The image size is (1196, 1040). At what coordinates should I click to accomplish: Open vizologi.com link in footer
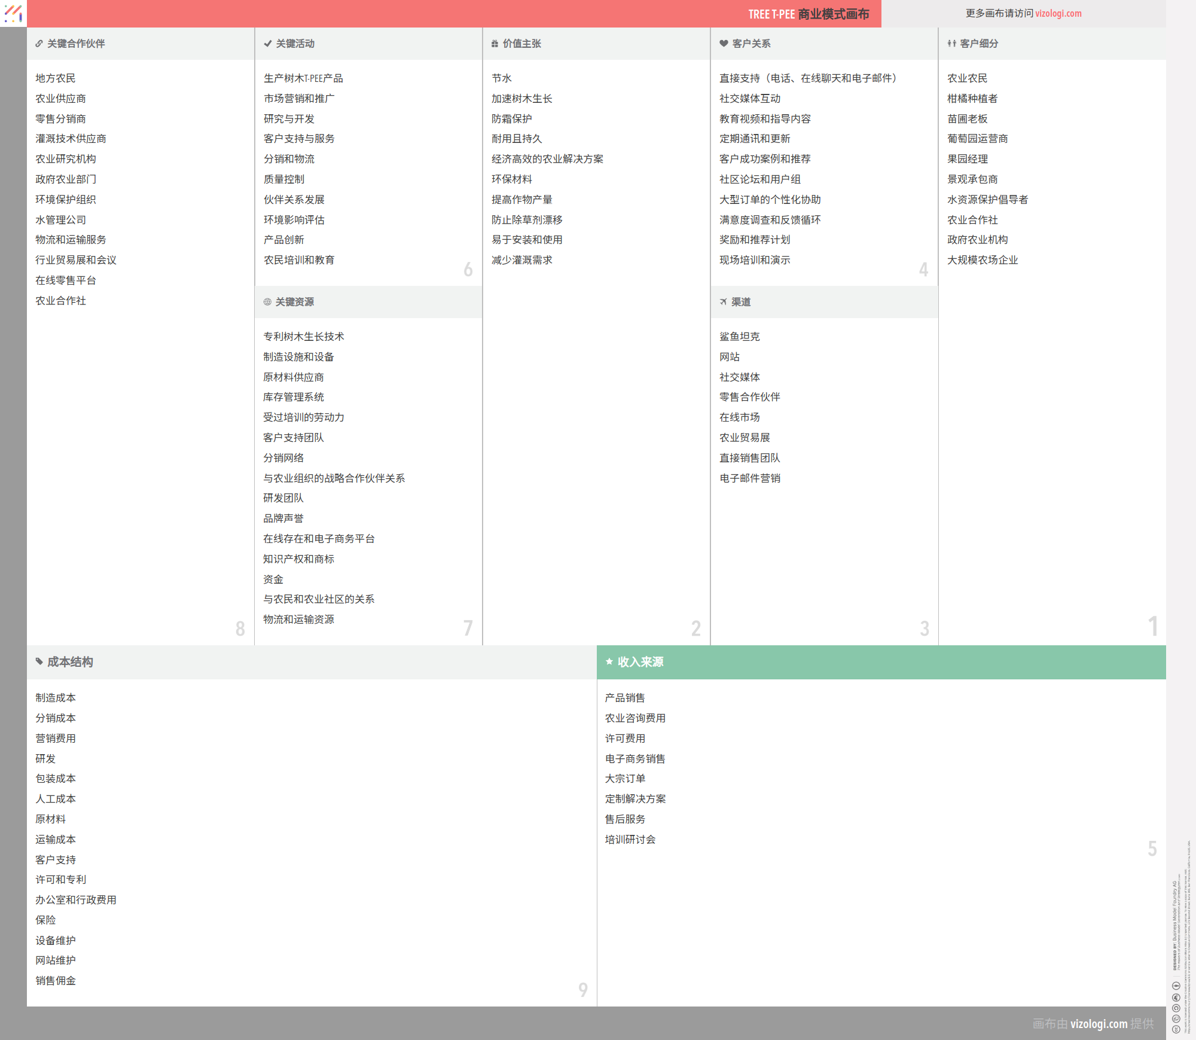pyautogui.click(x=1099, y=1023)
